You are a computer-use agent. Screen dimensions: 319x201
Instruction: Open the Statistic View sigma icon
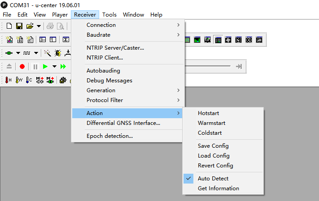tap(66, 39)
